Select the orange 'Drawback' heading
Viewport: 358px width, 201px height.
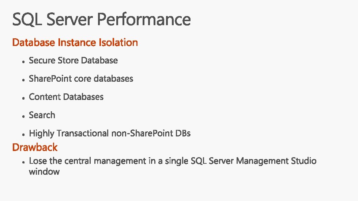coord(35,147)
